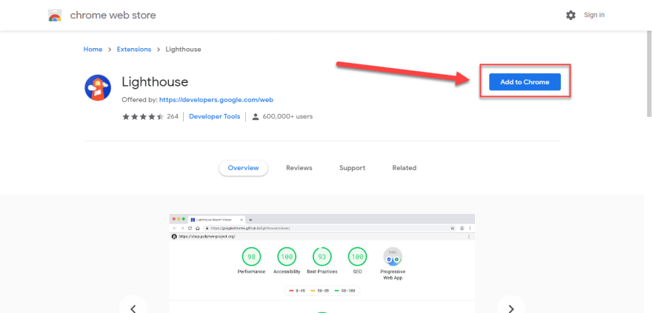Click the 600,000+ users text
Image resolution: width=652 pixels, height=313 pixels.
click(287, 117)
